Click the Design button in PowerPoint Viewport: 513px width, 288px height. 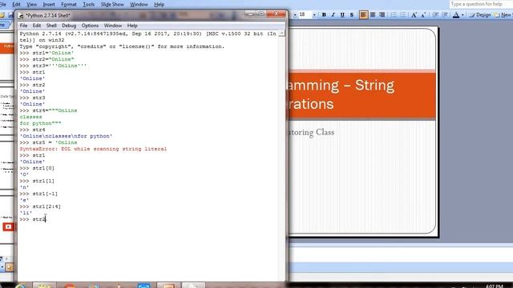pyautogui.click(x=480, y=15)
